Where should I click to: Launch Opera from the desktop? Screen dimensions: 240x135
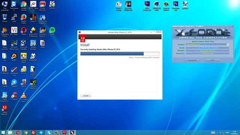coord(24,31)
